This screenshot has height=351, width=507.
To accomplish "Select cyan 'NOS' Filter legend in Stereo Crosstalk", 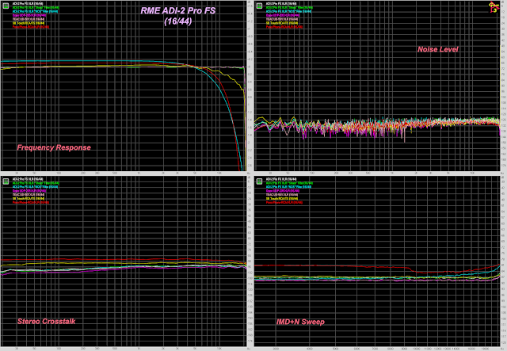I will pyautogui.click(x=35, y=187).
